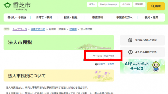168x94 pixels.
Task: Click 印刷ページ表示 link
Action: pos(106,64)
